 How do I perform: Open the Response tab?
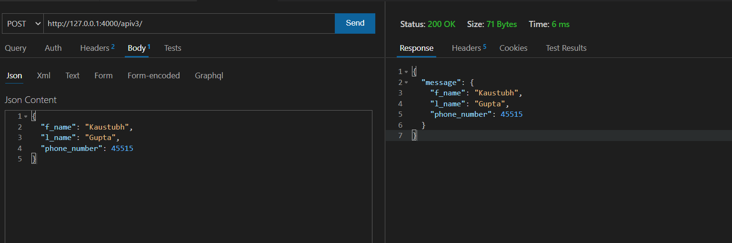[417, 48]
